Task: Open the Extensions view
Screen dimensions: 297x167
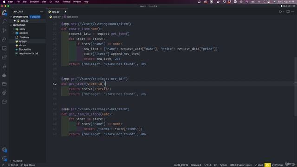Action: coord(4,57)
